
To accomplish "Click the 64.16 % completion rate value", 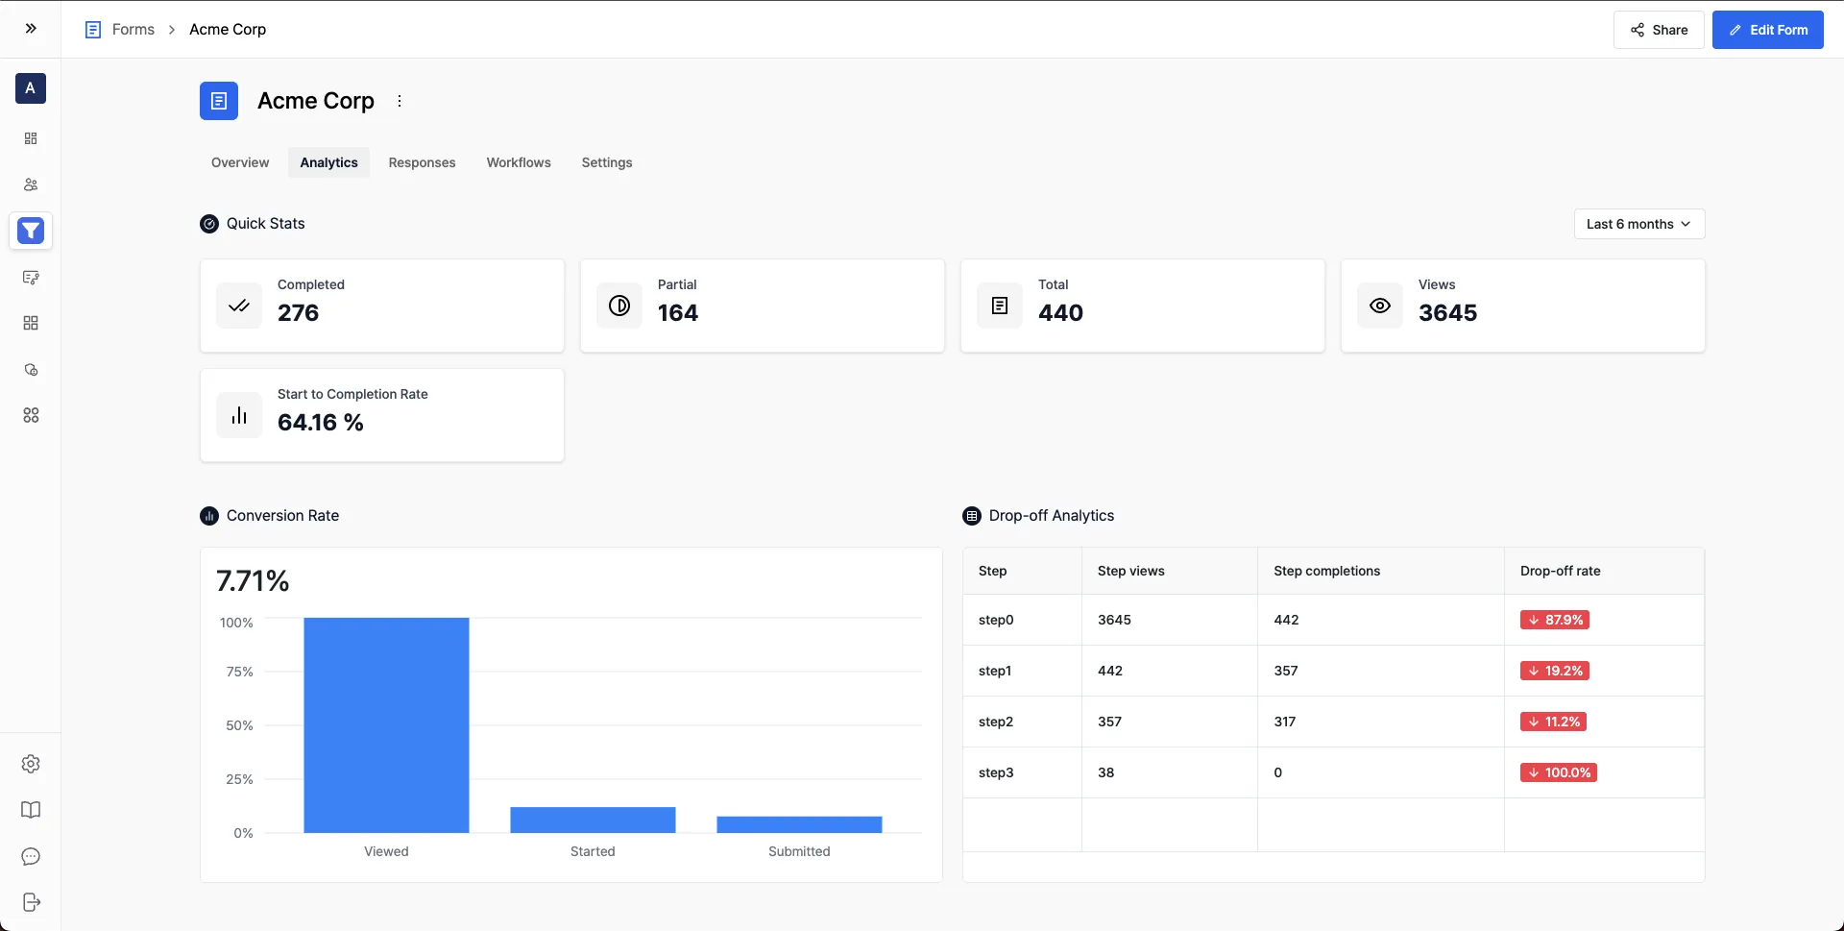I will (x=321, y=423).
